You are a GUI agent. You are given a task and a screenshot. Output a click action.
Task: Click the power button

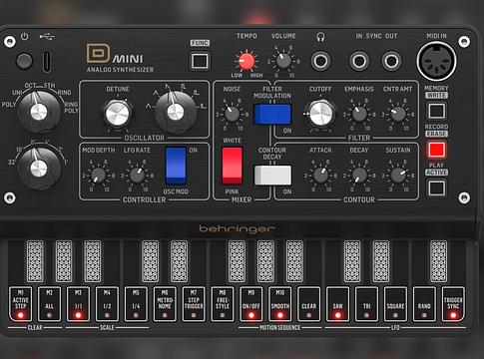[x=24, y=61]
